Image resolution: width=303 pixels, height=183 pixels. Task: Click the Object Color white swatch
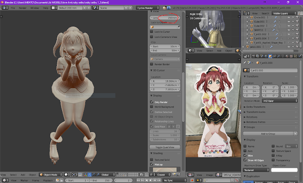coord(284,170)
